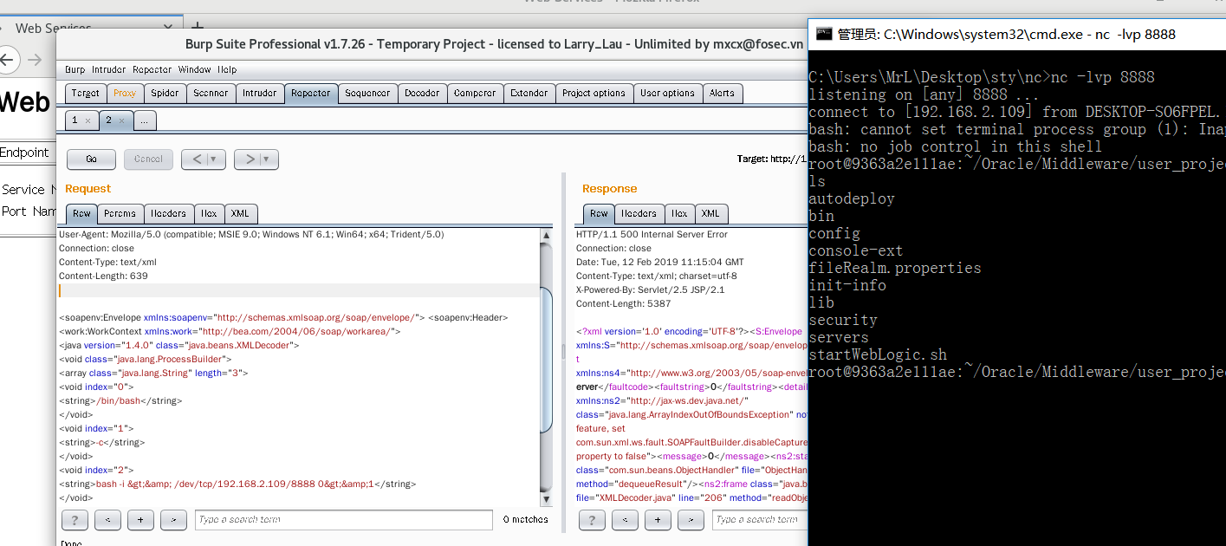Click 'fileRealm.properties' in the cmd window
Viewport: 1226px width, 546px height.
point(895,268)
